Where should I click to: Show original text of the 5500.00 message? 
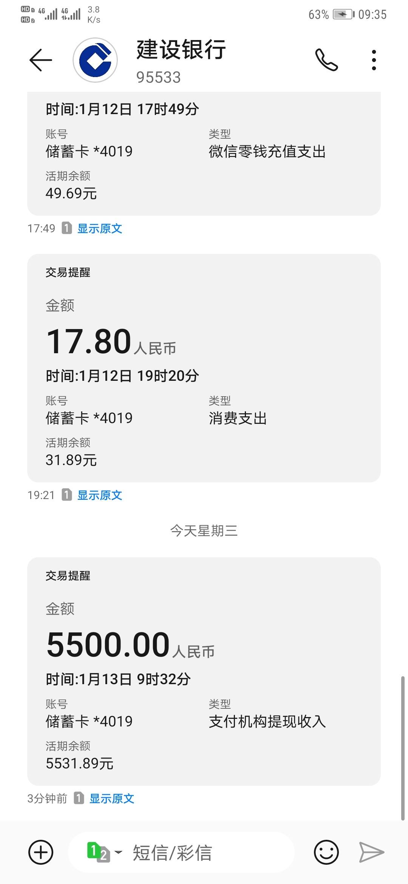(x=112, y=799)
